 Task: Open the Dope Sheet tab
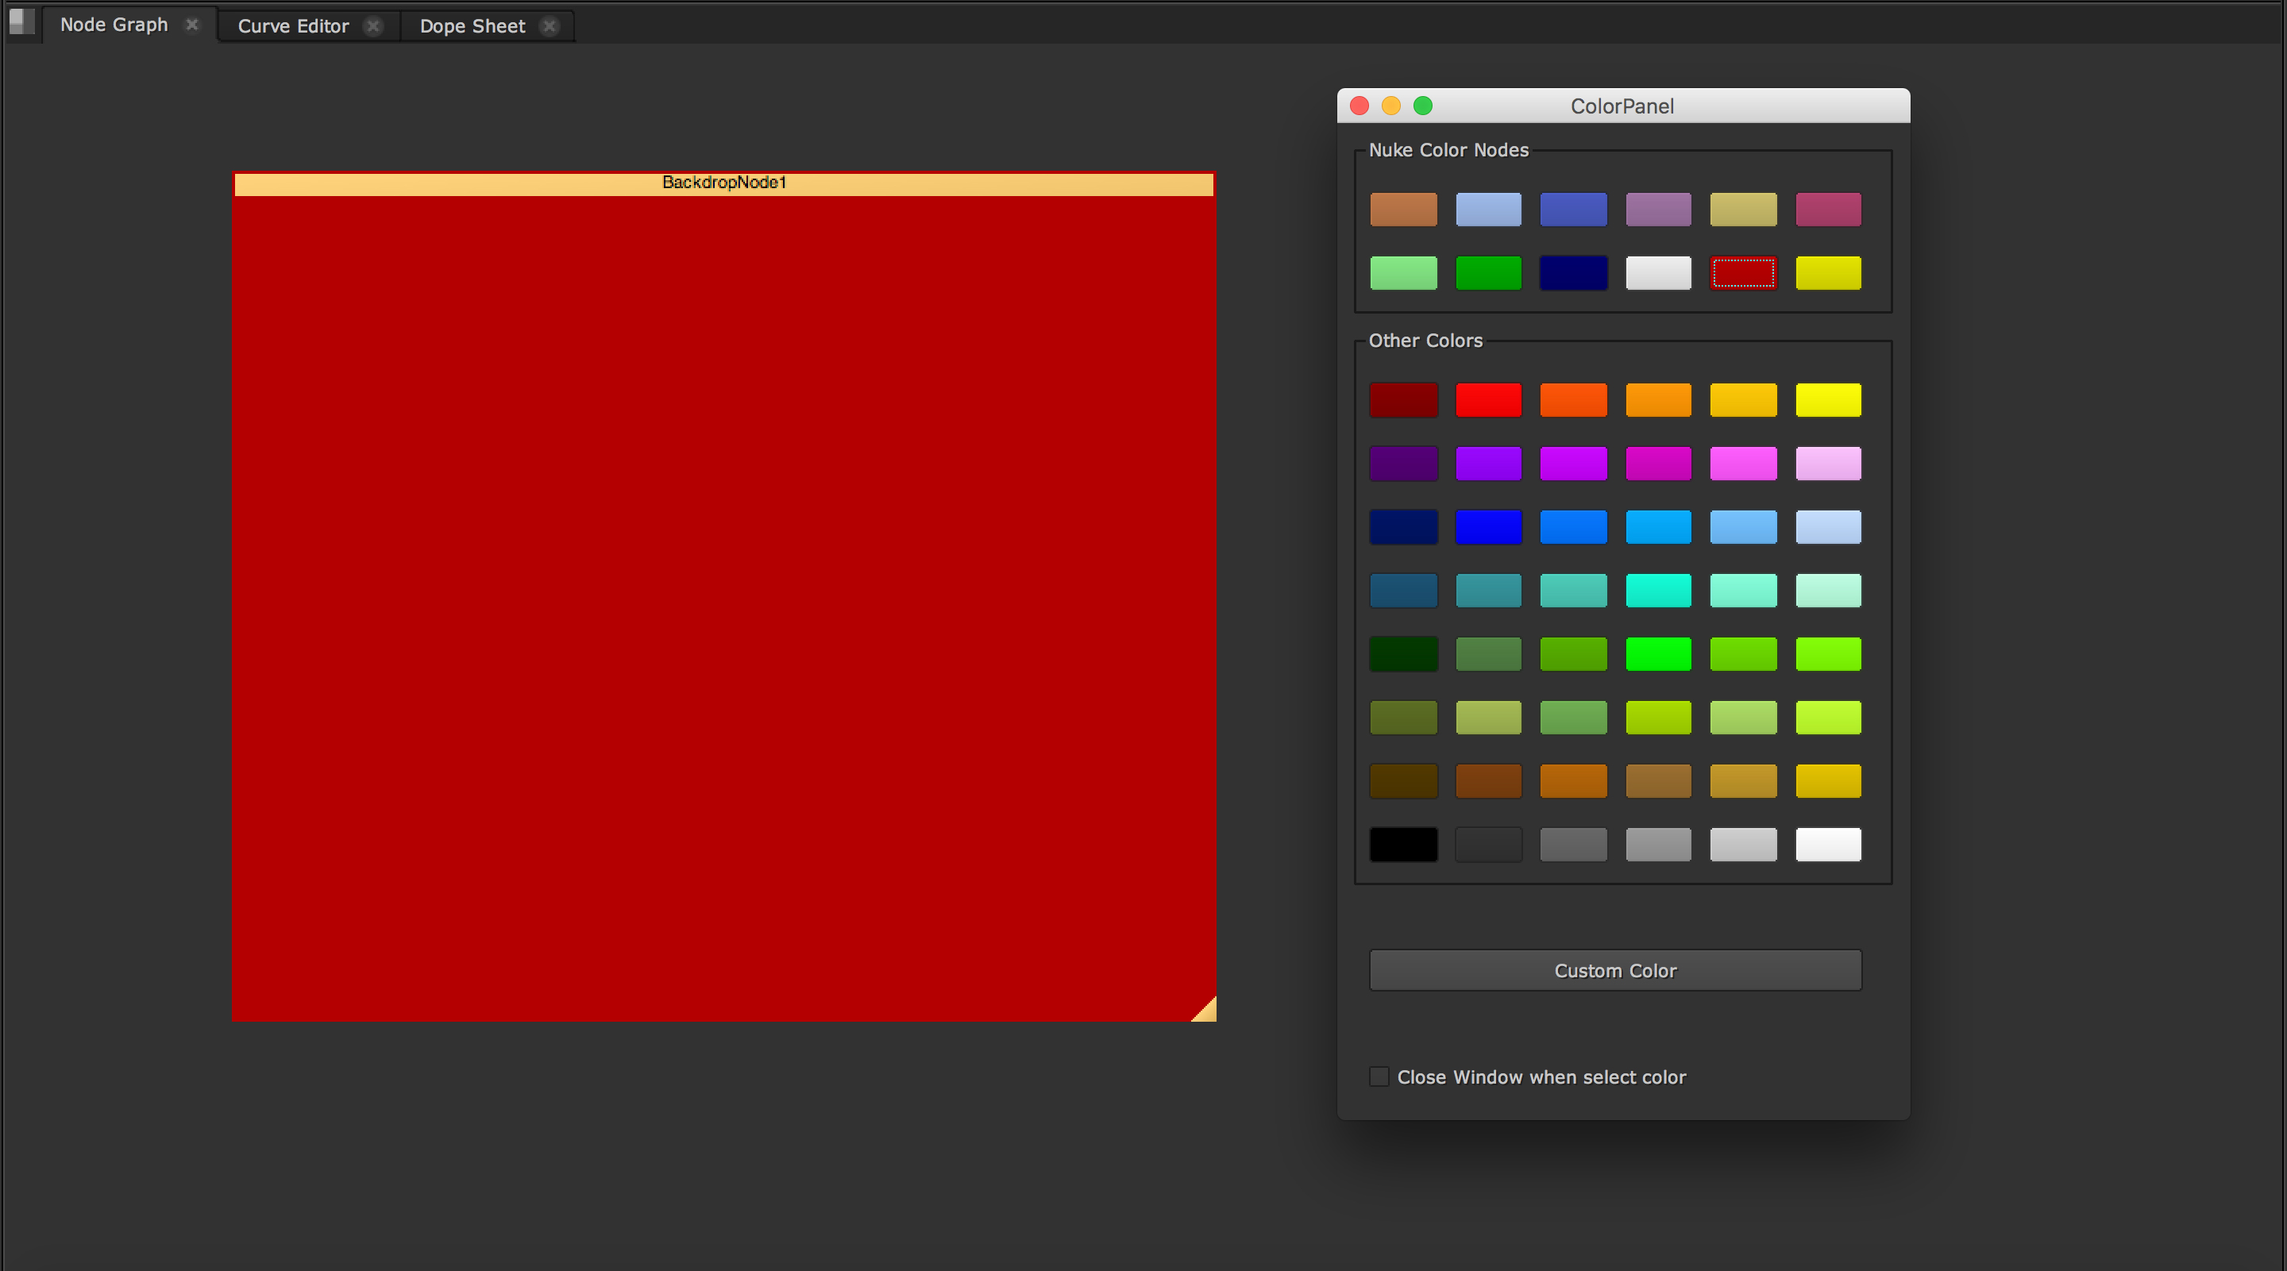point(472,27)
